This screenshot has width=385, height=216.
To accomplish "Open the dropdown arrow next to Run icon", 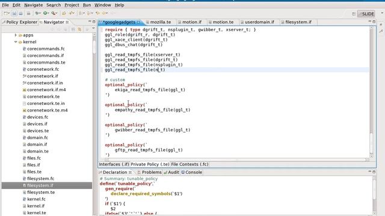I will (x=48, y=13).
